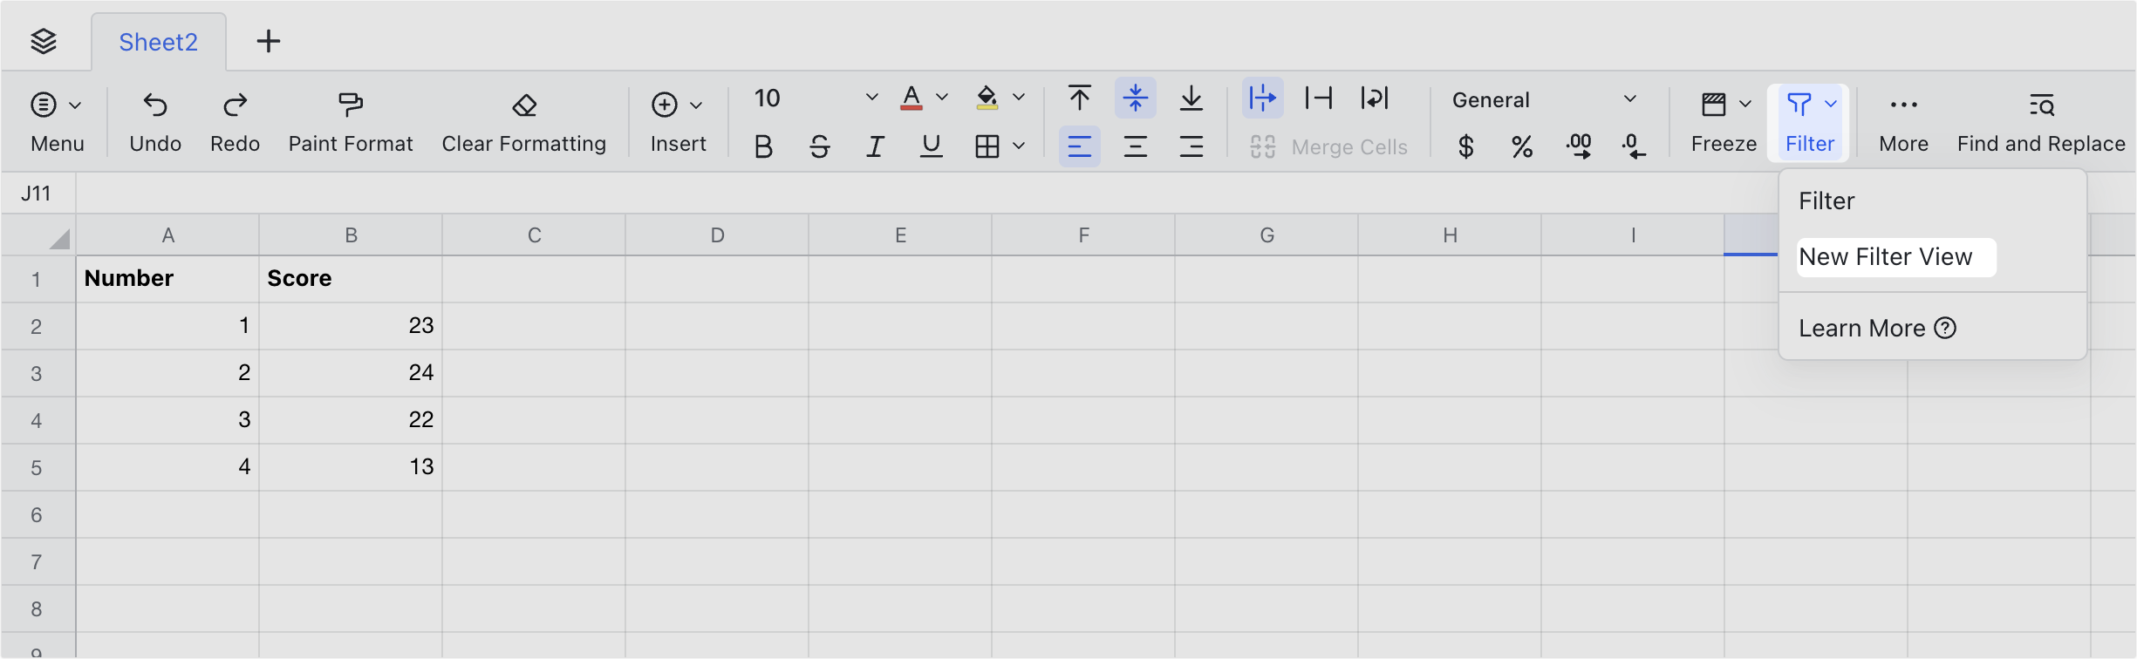Enable bottom vertical alignment
Screen dimensions: 2137x659
pos(1191,99)
